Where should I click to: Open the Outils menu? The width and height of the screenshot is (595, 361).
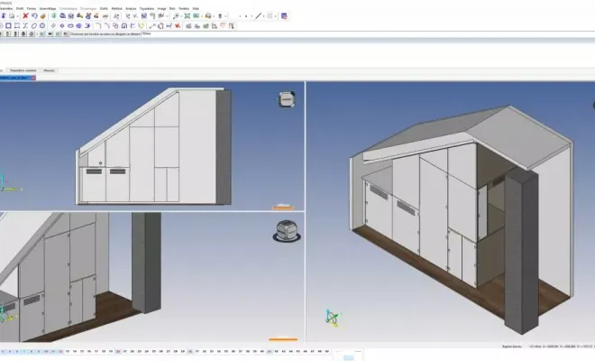click(x=104, y=8)
